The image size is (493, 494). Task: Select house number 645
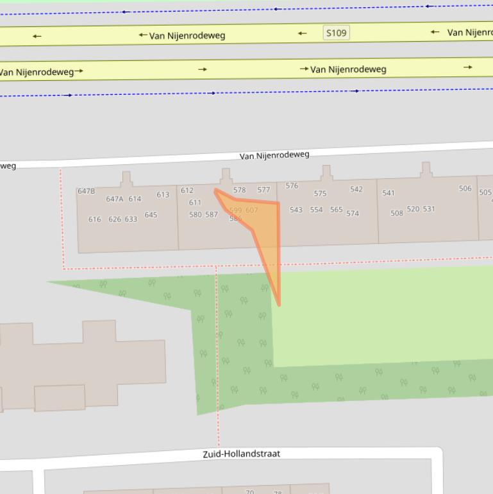coord(151,215)
